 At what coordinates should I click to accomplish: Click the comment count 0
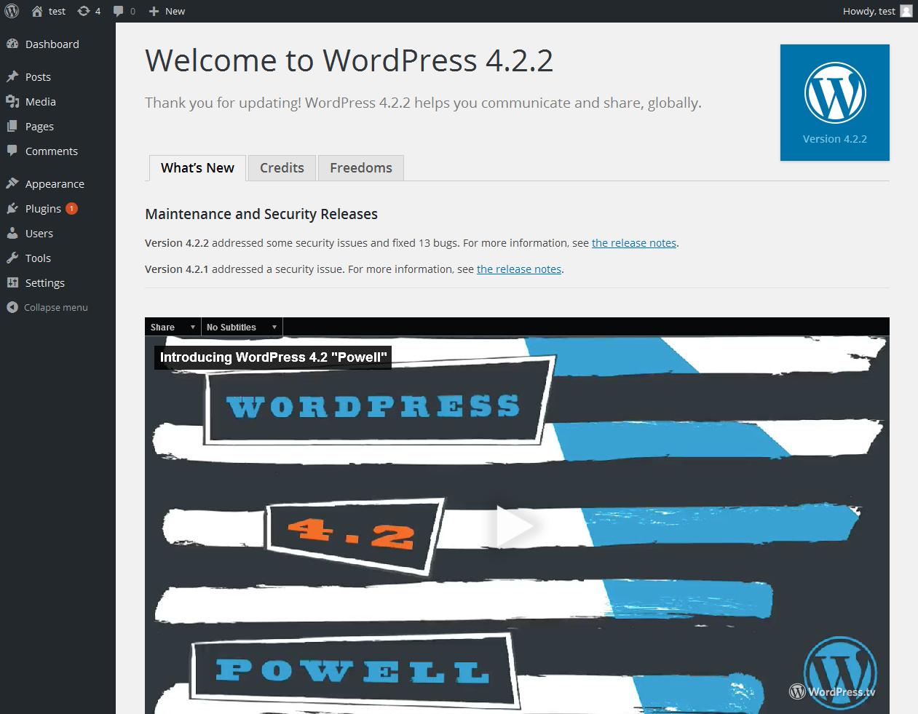pos(132,11)
